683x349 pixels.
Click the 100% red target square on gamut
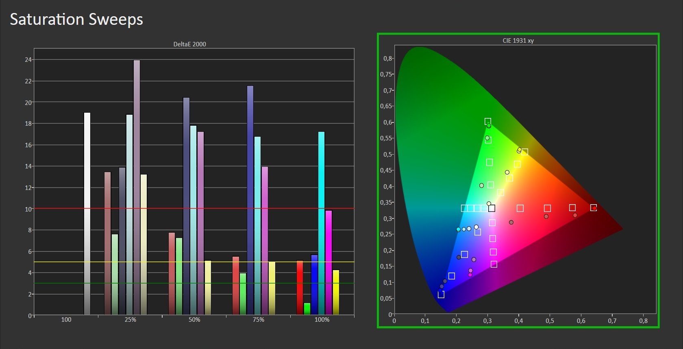pos(593,208)
